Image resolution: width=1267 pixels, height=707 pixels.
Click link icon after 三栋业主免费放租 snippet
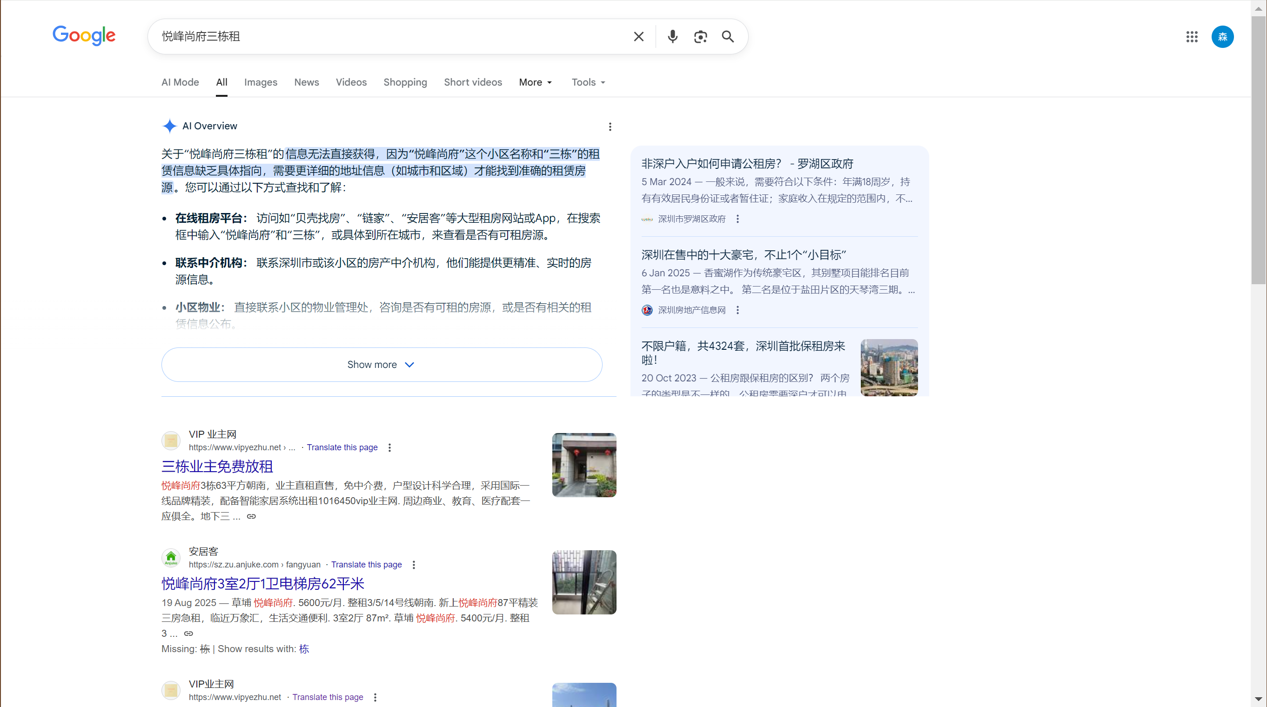tap(251, 516)
